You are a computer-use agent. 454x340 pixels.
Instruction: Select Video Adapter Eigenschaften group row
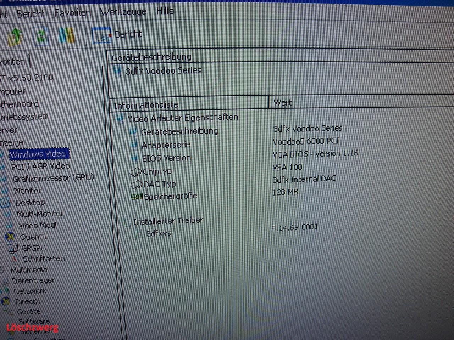pyautogui.click(x=183, y=118)
